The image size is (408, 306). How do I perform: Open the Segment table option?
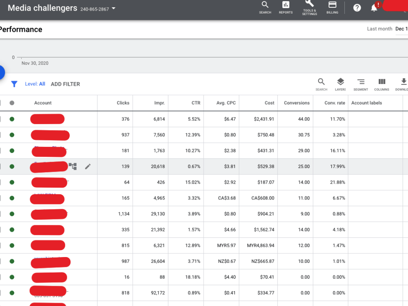[361, 84]
